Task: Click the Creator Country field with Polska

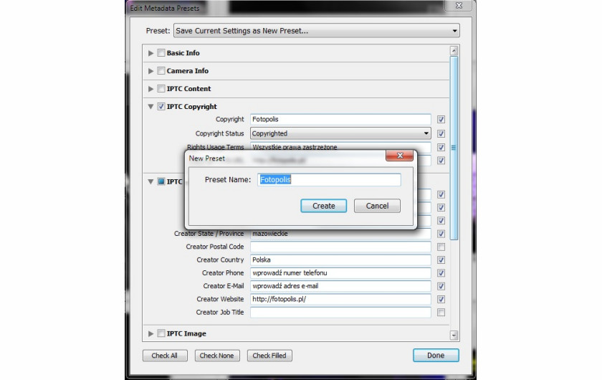Action: coord(340,260)
